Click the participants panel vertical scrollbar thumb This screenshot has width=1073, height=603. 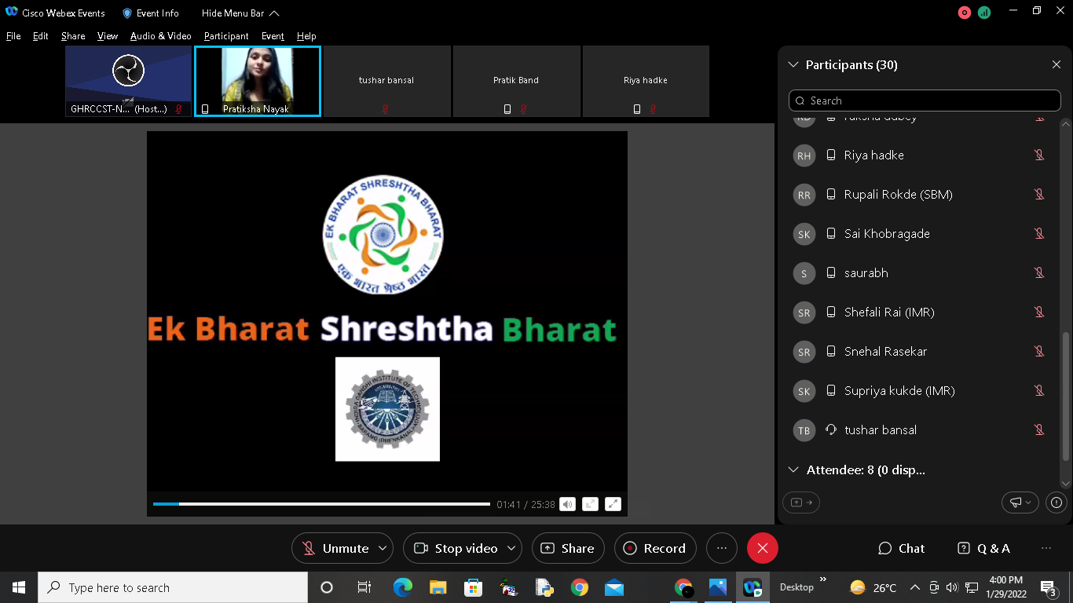click(x=1066, y=397)
